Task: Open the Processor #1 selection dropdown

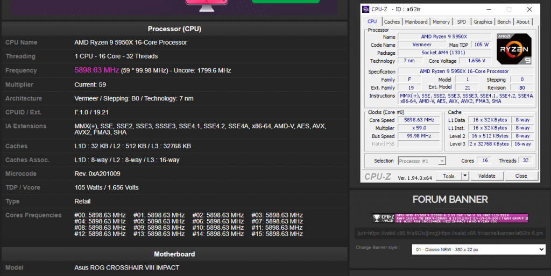Action: coord(422,161)
